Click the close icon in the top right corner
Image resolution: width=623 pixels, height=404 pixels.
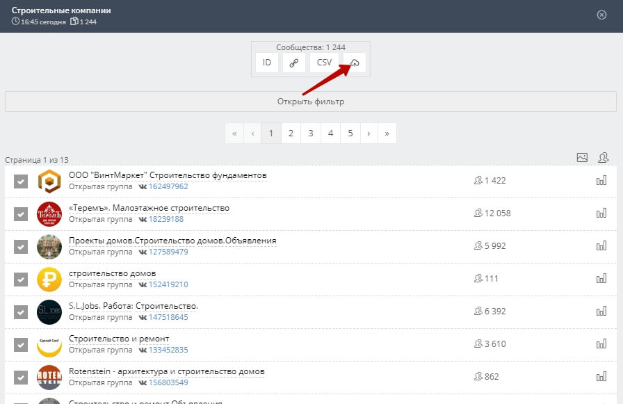601,15
